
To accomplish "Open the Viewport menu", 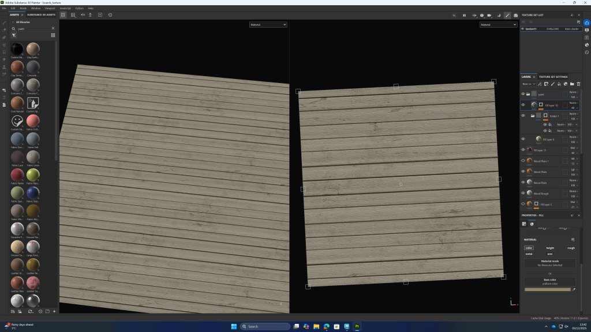I will coord(50,8).
